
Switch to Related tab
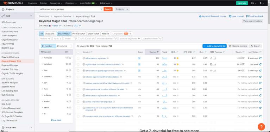(x=105, y=33)
